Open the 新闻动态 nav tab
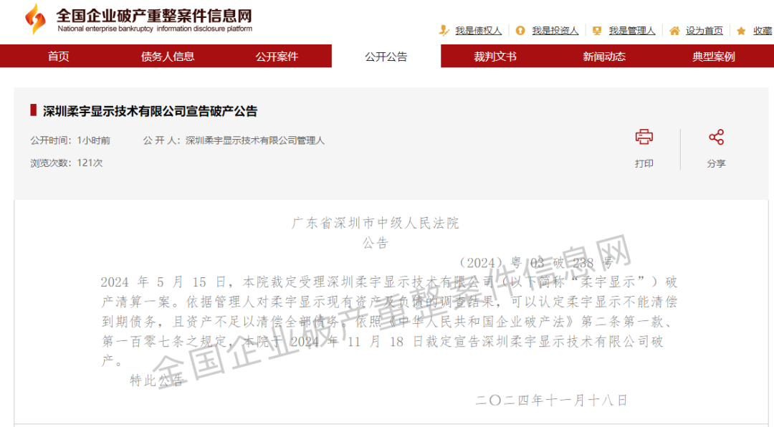 coord(604,57)
